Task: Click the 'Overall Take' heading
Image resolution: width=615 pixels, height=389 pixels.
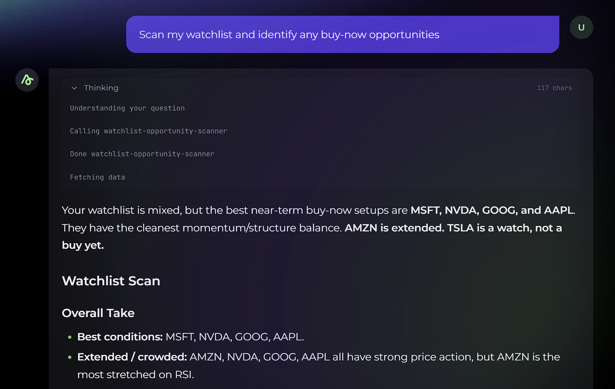Action: click(98, 313)
